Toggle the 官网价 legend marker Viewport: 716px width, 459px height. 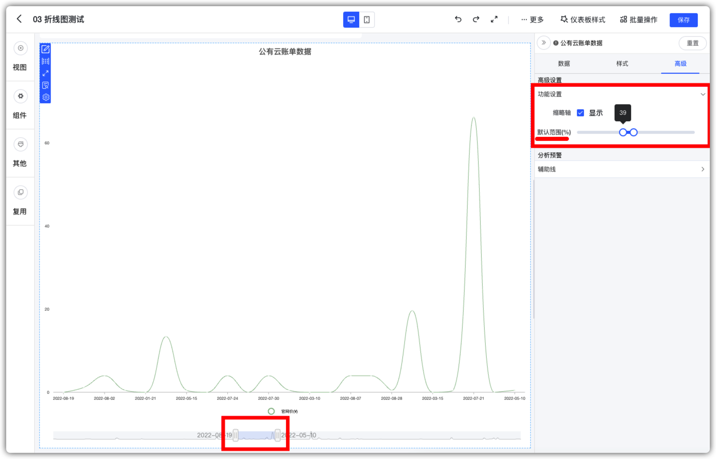pyautogui.click(x=271, y=411)
